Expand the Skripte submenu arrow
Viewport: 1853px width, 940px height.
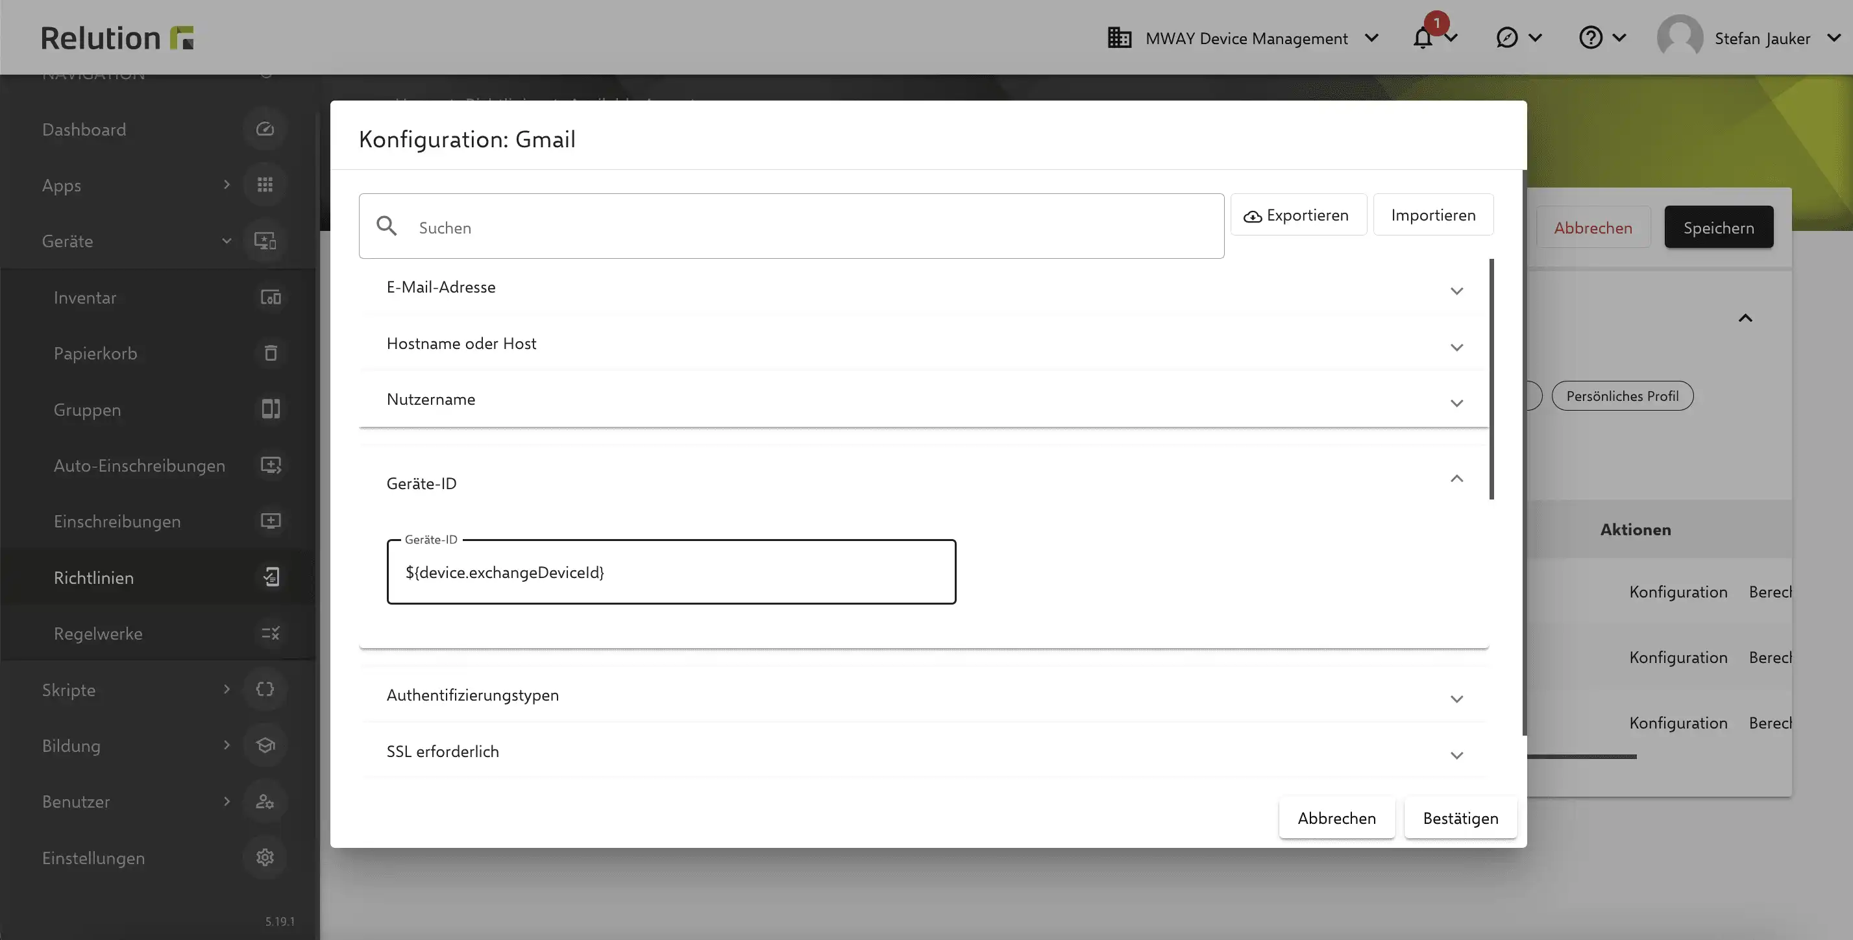[227, 689]
